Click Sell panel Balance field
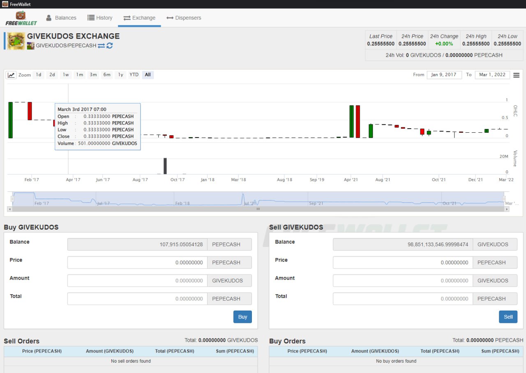The height and width of the screenshot is (373, 526). click(403, 244)
